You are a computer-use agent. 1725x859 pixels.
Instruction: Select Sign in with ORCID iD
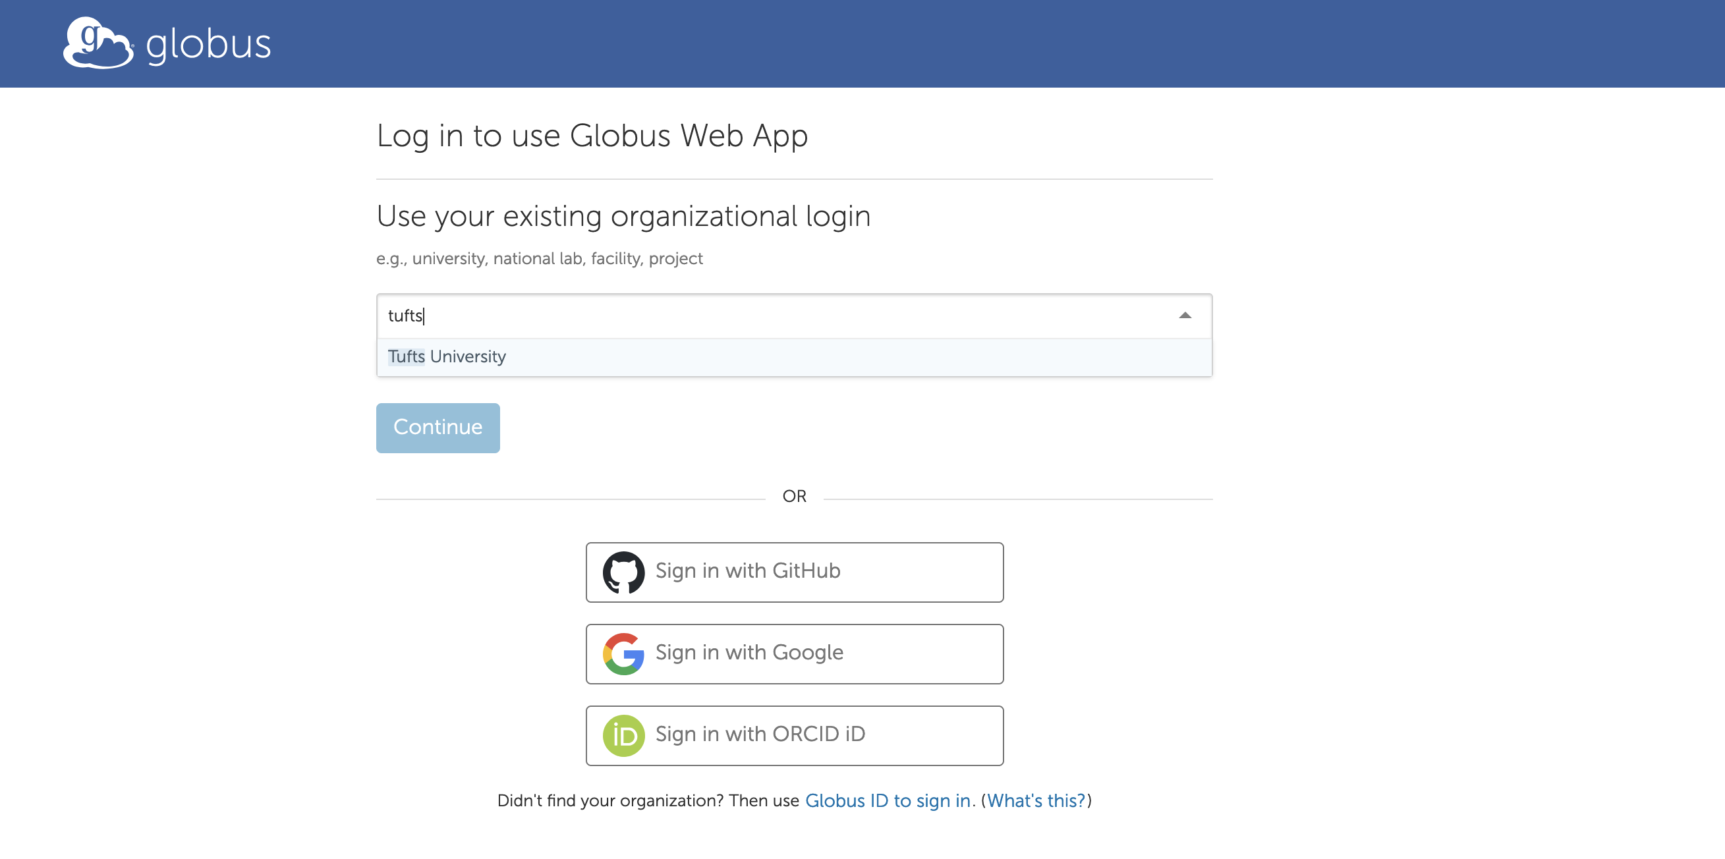tap(794, 735)
